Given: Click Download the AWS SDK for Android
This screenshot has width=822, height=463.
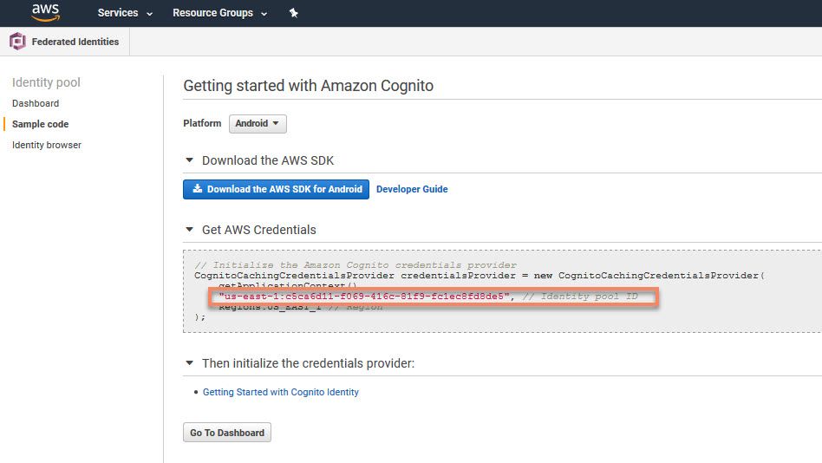Looking at the screenshot, I should (276, 189).
